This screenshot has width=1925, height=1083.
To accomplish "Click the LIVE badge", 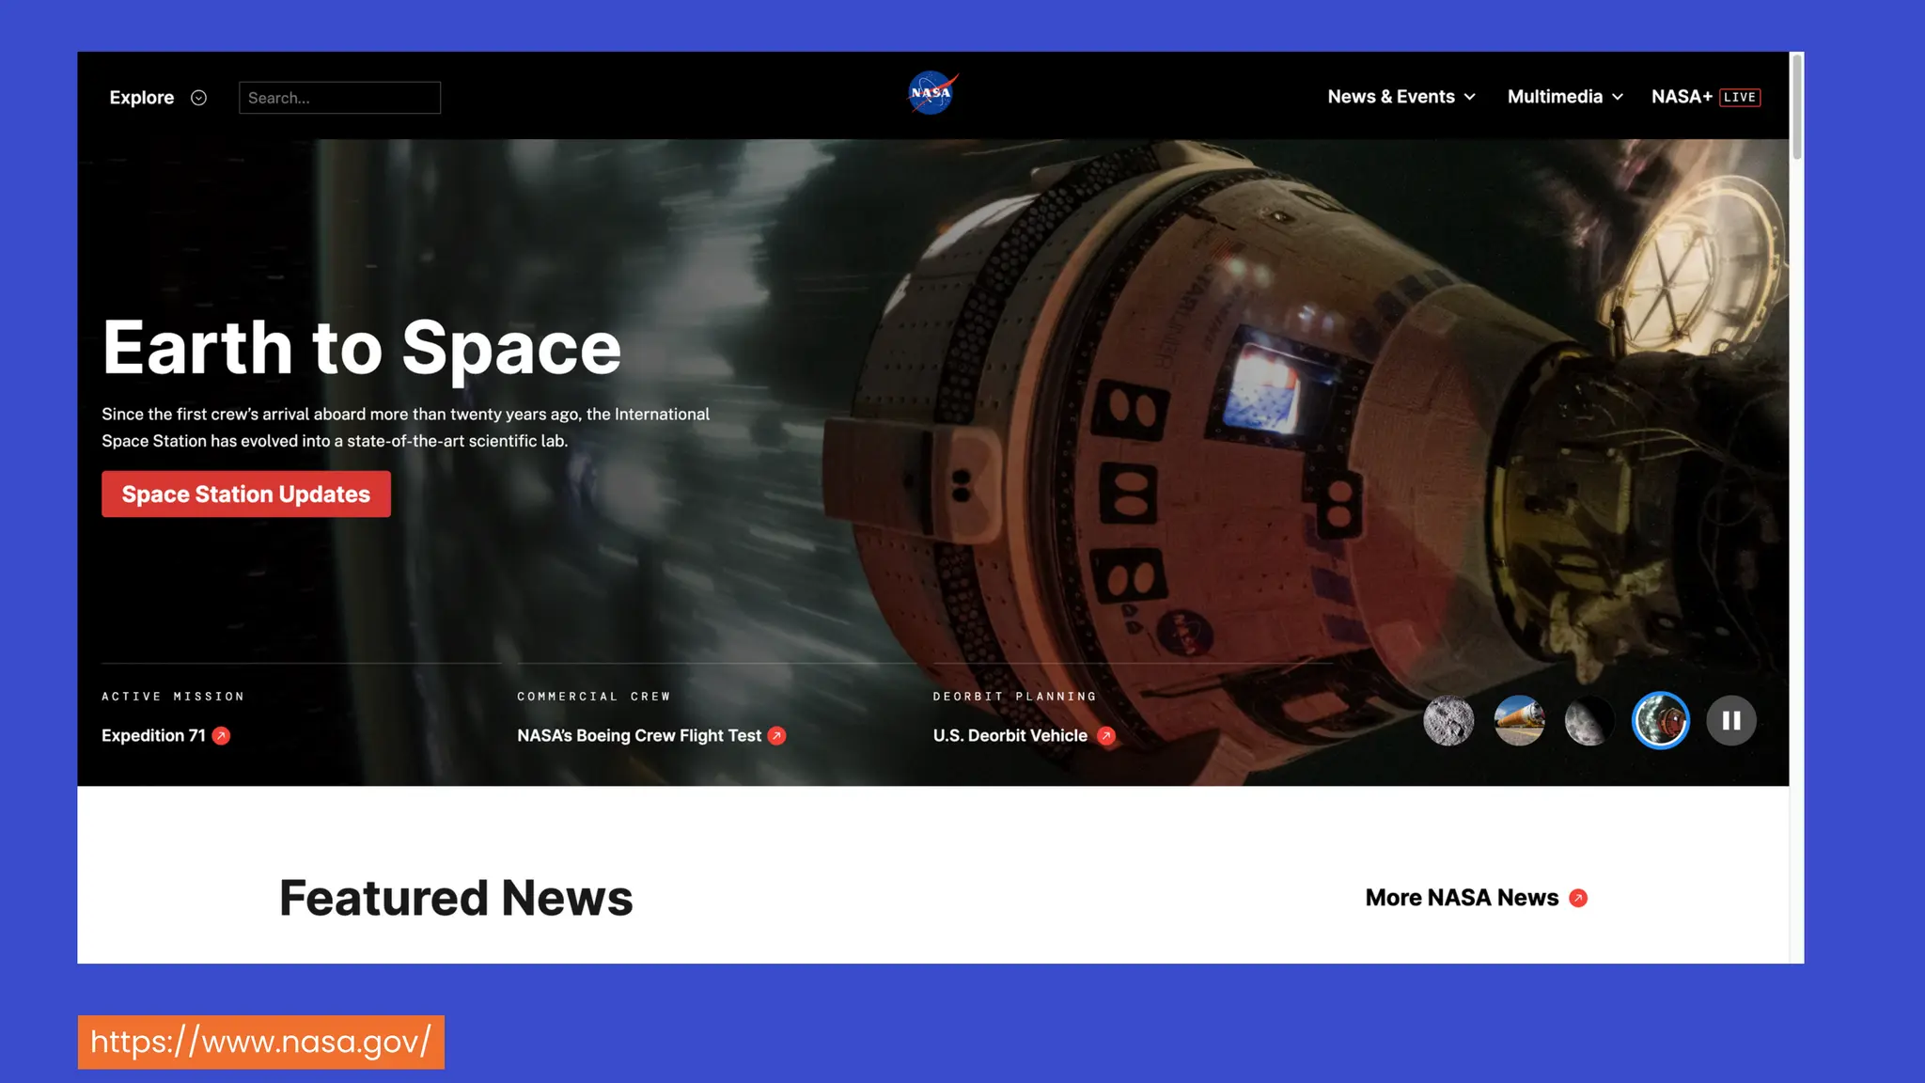I will tap(1740, 97).
